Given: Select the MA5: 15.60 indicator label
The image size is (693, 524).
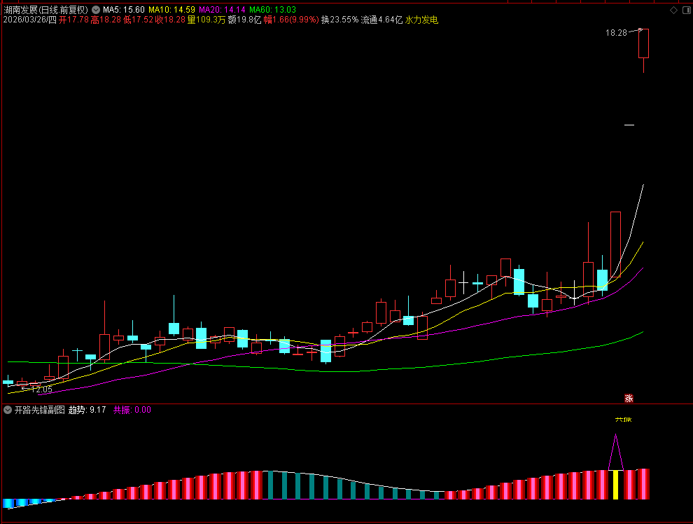Looking at the screenshot, I should pos(124,10).
